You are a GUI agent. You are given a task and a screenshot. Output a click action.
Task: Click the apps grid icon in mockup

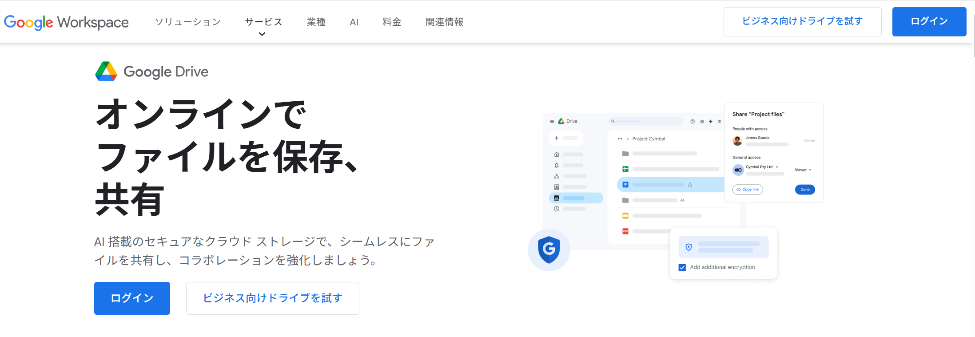pyautogui.click(x=719, y=121)
